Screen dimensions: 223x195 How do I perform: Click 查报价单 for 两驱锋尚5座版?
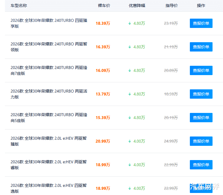coord(201,118)
